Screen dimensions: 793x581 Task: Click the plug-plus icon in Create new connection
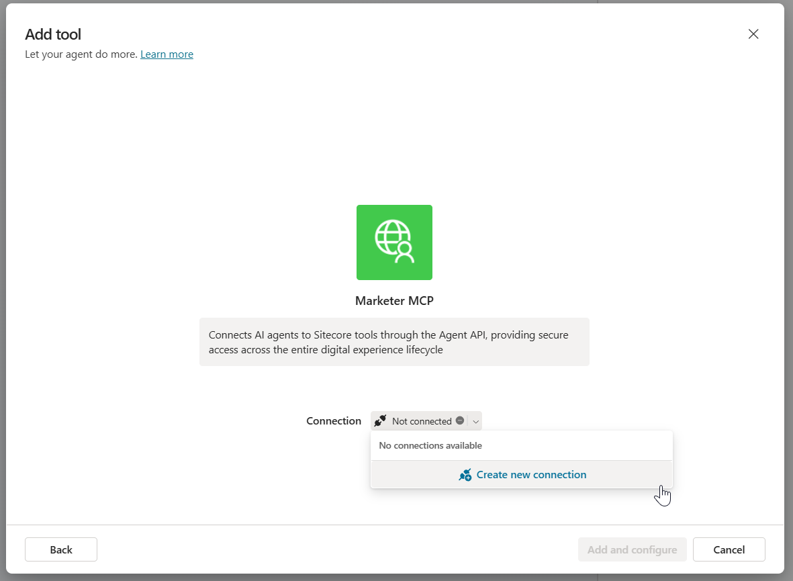[465, 475]
